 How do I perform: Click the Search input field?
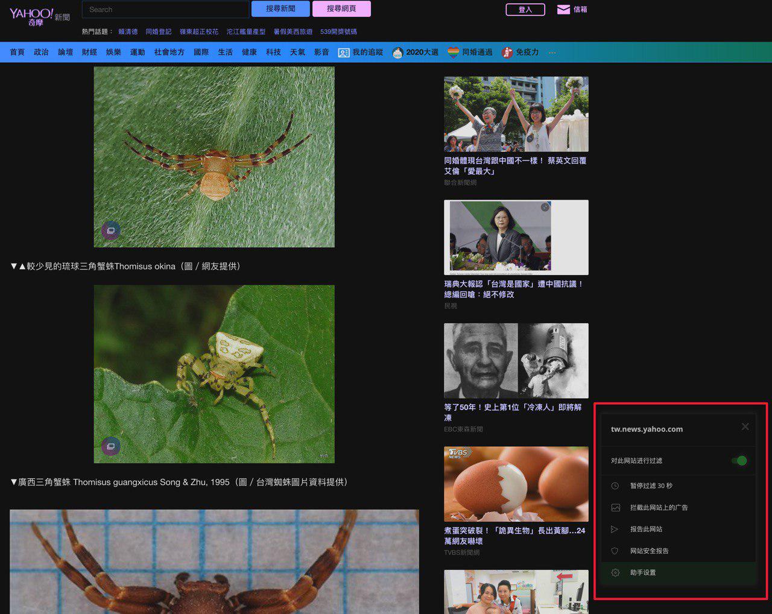pos(165,9)
